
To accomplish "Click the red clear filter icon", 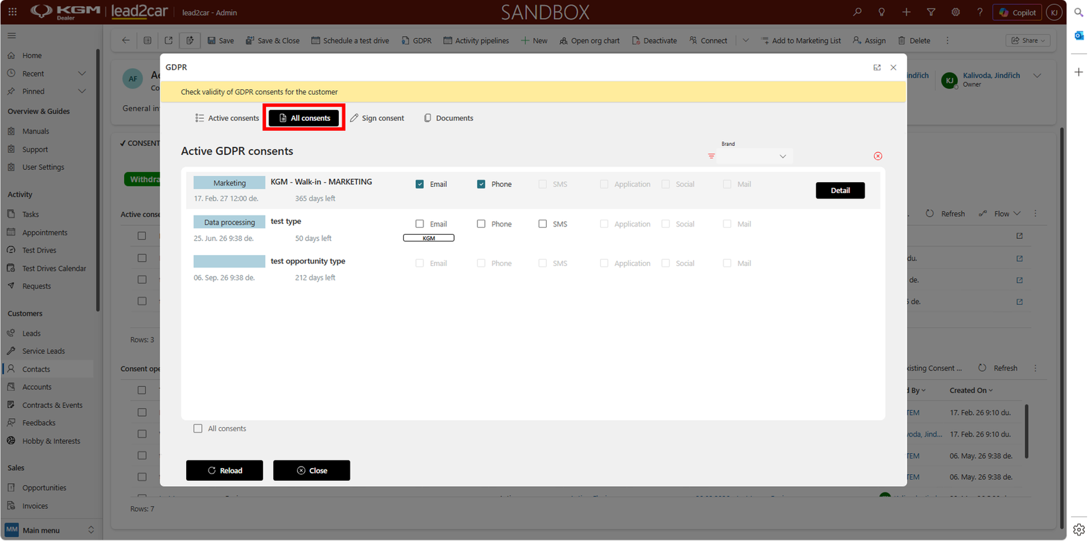I will coord(878,156).
